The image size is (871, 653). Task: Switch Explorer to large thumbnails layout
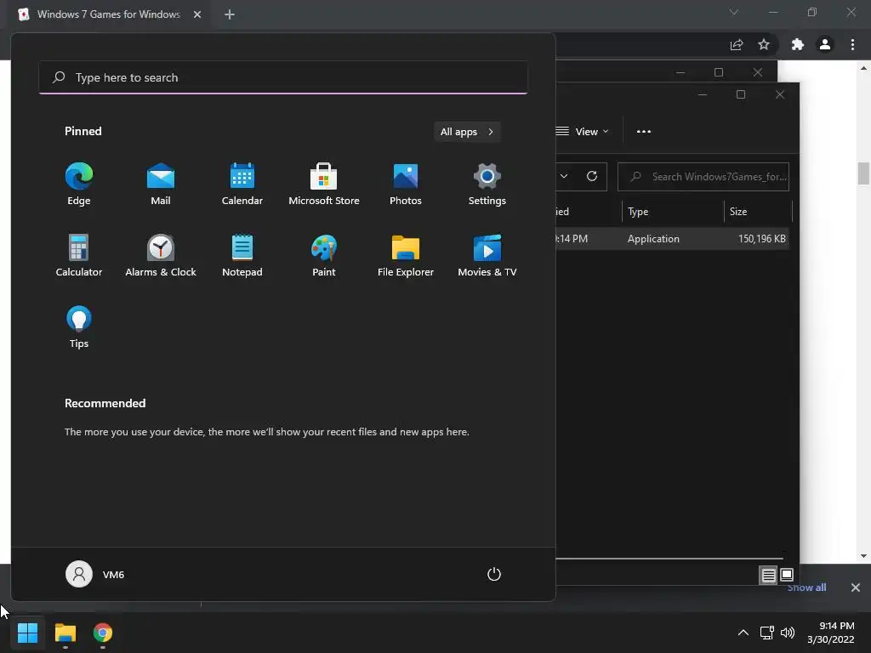pos(787,576)
